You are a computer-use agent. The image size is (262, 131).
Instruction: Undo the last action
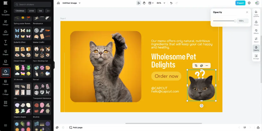[171, 3]
